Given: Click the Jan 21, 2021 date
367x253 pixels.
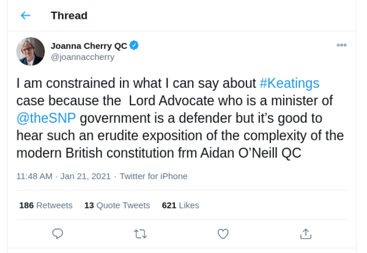Looking at the screenshot, I should point(86,176).
